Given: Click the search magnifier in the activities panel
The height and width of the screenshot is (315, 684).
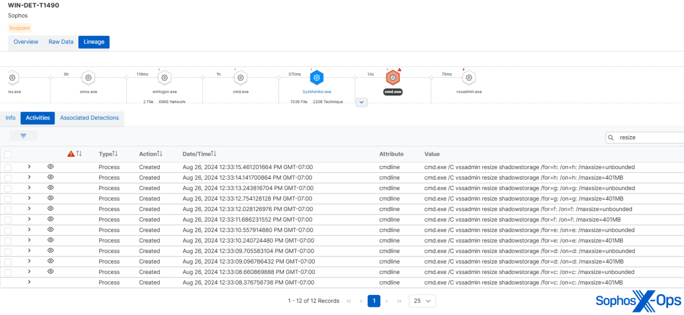Looking at the screenshot, I should pos(611,137).
